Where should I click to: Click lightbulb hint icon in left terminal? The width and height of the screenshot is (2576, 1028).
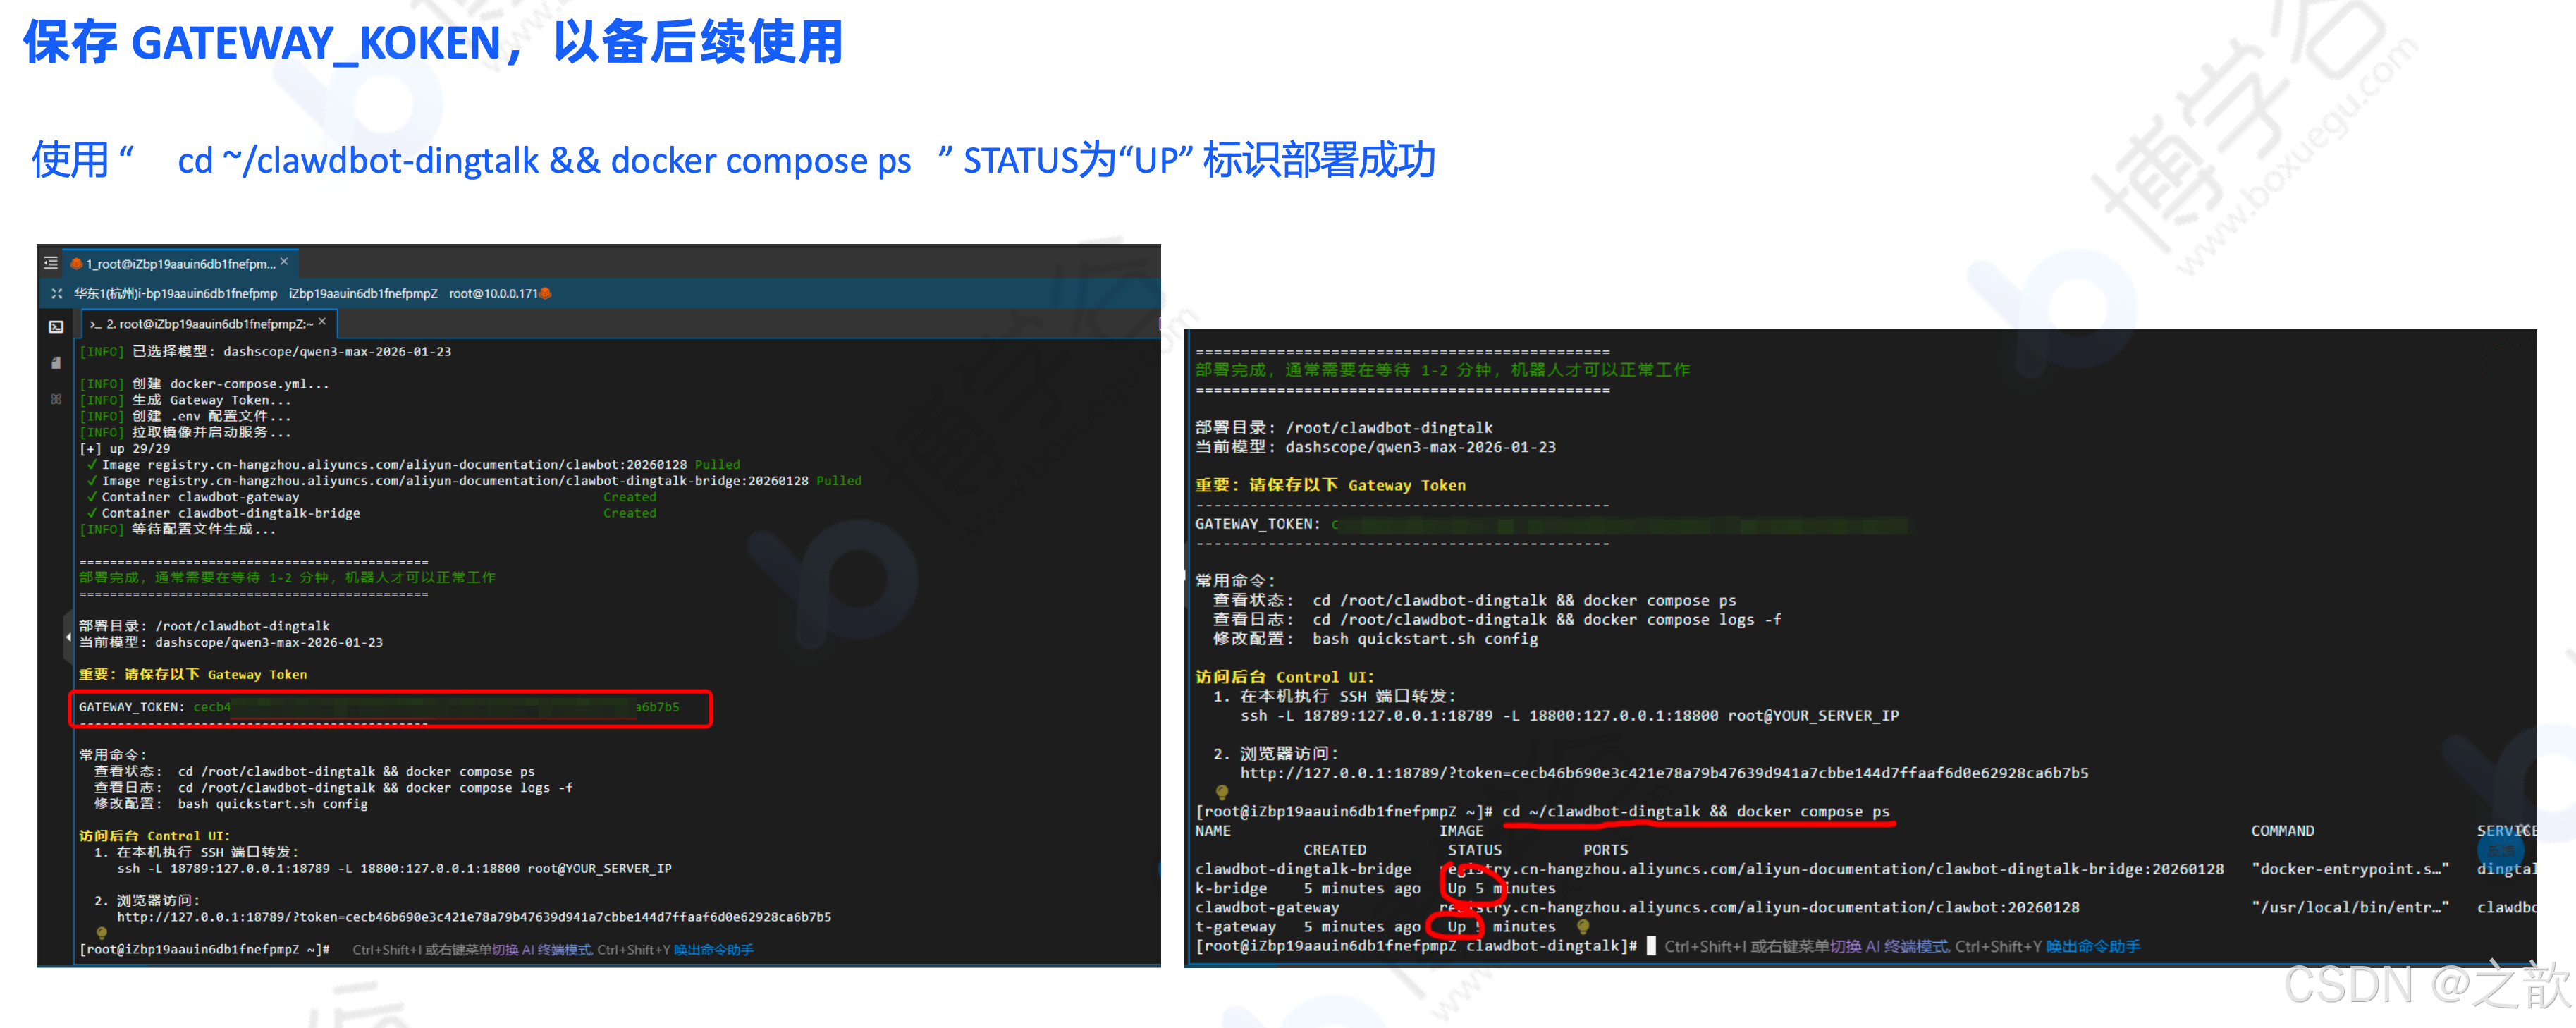(x=101, y=932)
